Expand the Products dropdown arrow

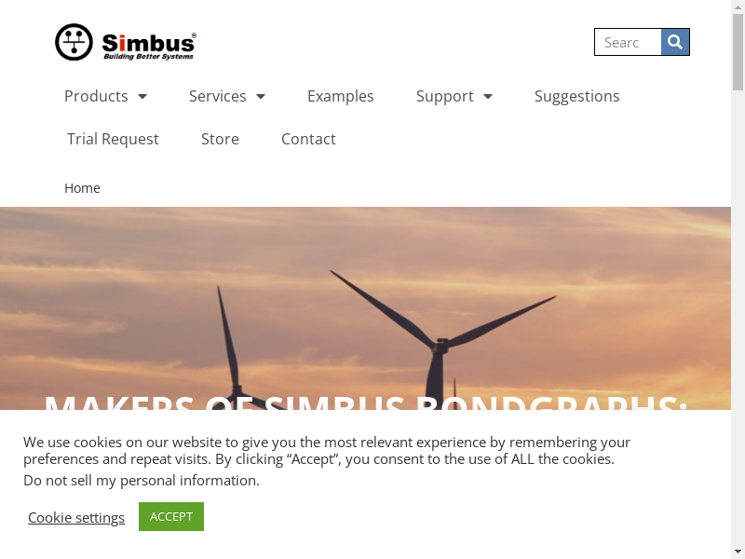click(142, 97)
